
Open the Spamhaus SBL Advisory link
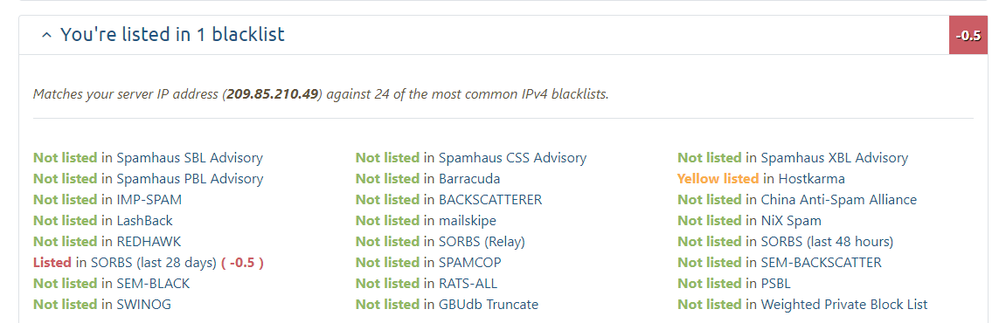[190, 158]
